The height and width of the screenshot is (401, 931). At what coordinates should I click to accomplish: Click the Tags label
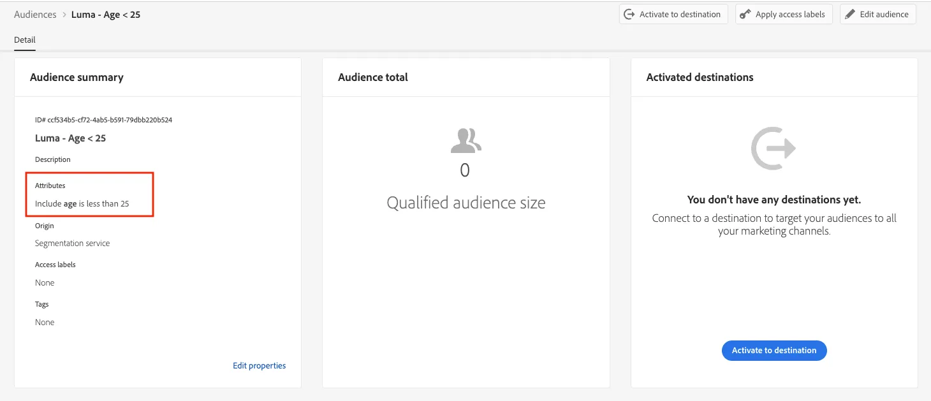[x=42, y=304]
